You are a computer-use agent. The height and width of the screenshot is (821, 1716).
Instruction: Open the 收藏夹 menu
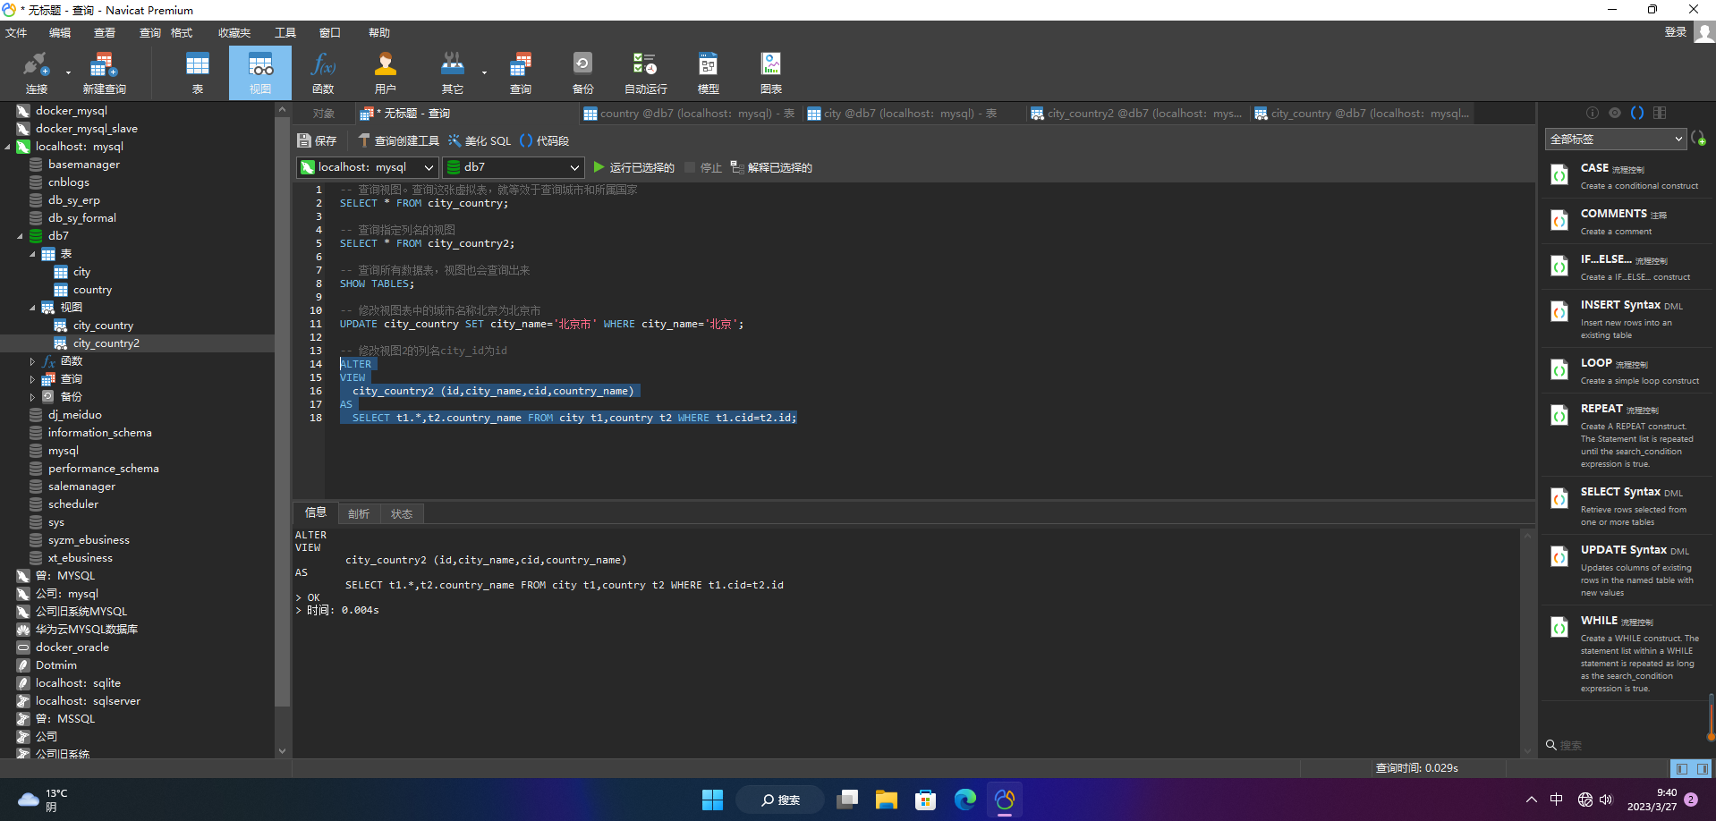(234, 33)
